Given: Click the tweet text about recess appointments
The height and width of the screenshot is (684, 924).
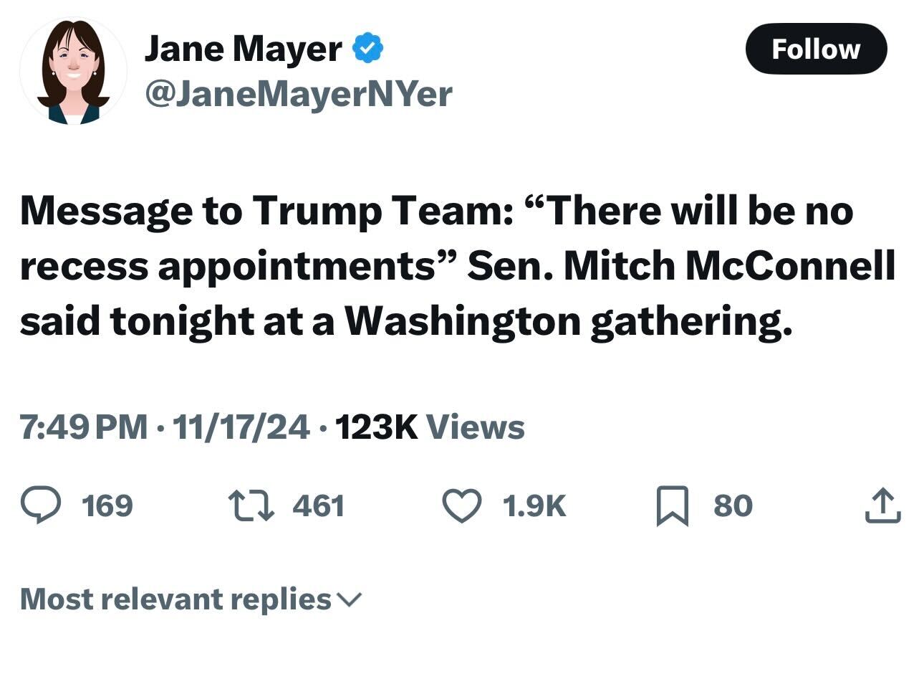Looking at the screenshot, I should 457,266.
